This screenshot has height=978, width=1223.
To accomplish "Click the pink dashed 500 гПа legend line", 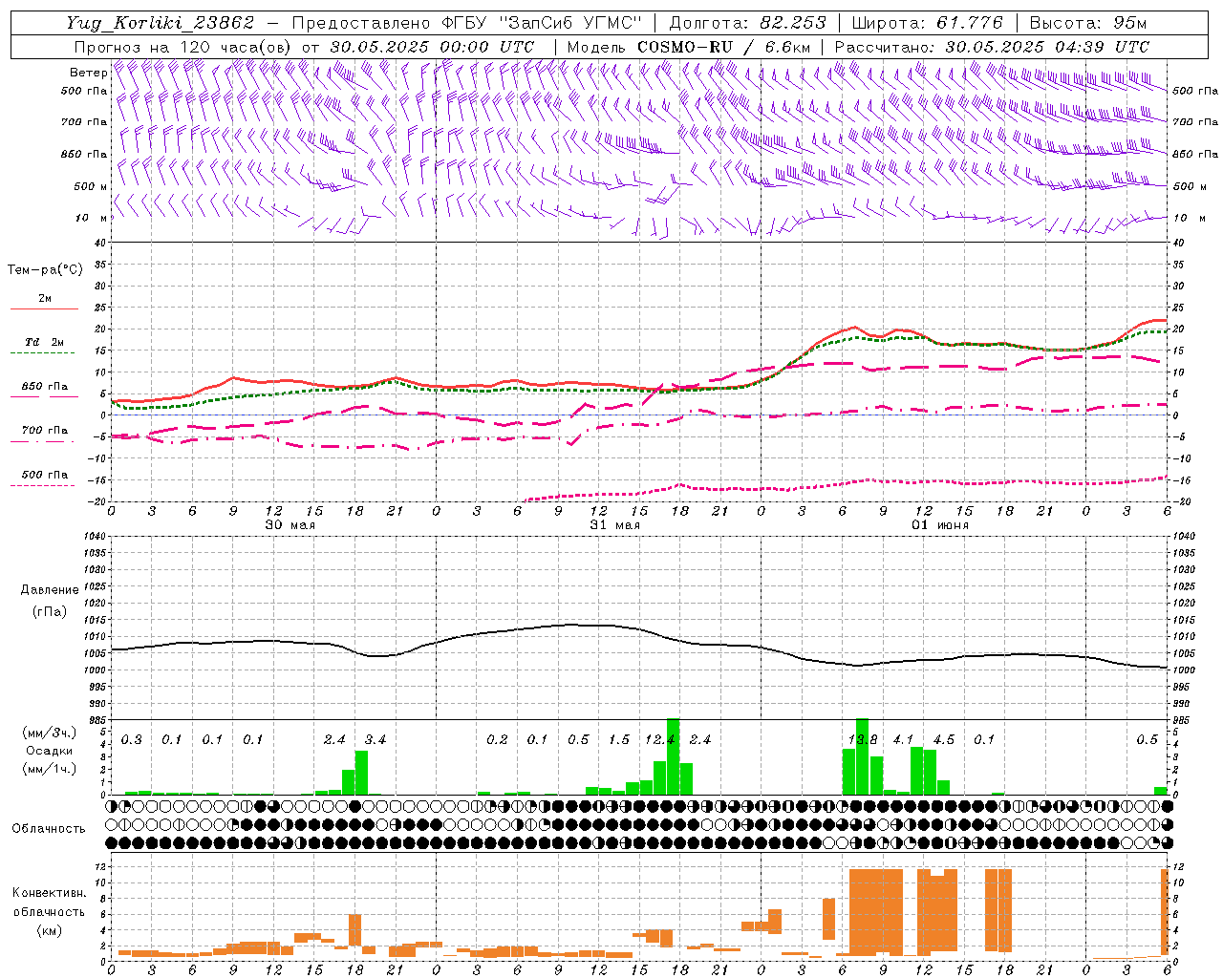I will (44, 486).
